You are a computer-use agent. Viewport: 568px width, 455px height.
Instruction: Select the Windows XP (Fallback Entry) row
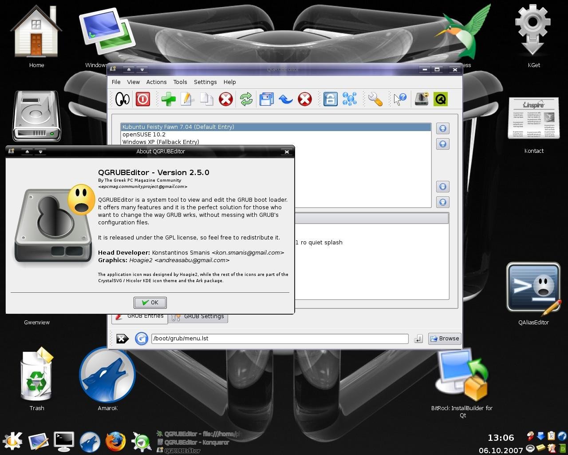pyautogui.click(x=276, y=142)
